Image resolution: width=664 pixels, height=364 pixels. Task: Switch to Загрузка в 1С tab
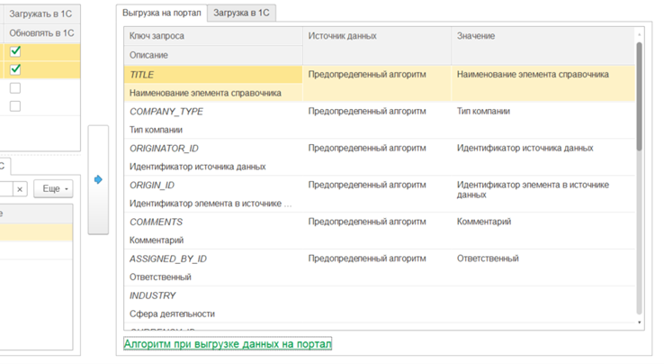coord(240,13)
